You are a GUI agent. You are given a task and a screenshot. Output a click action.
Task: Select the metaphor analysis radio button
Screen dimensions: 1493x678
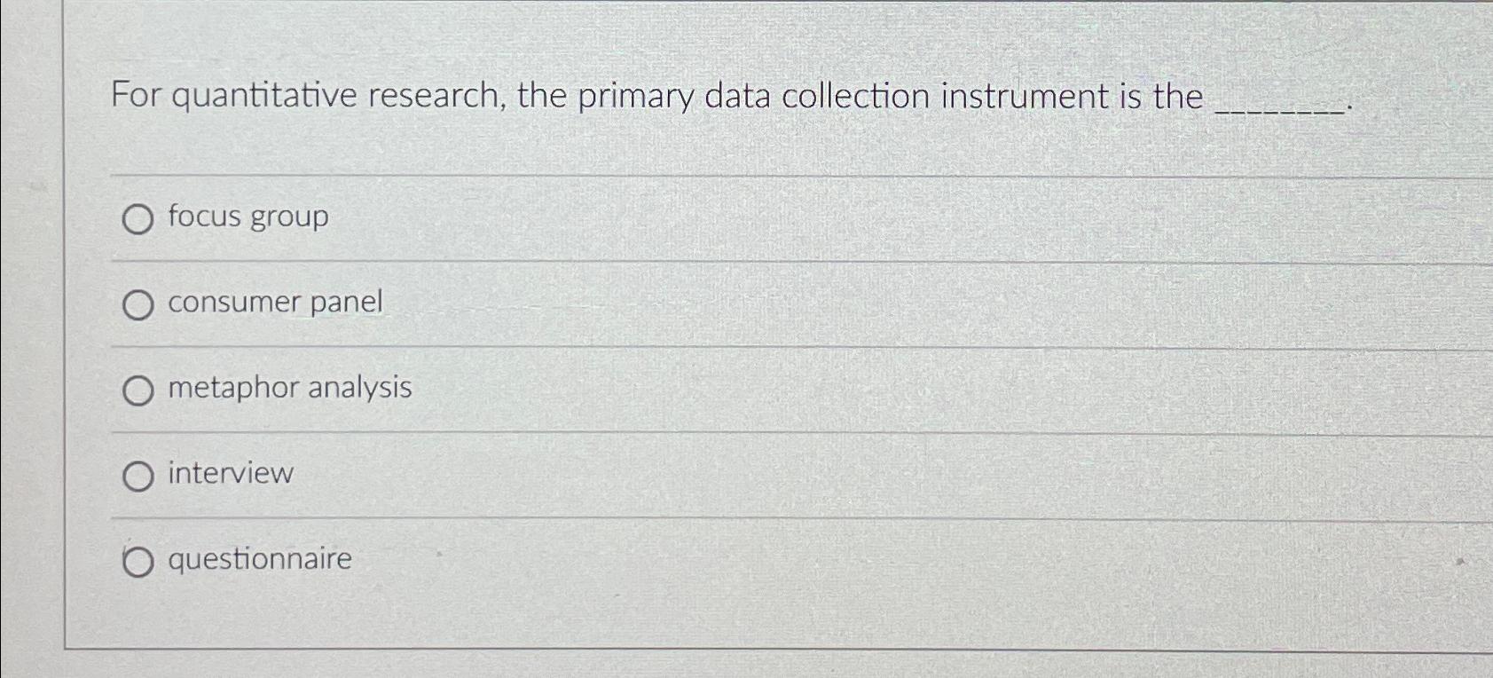point(138,389)
